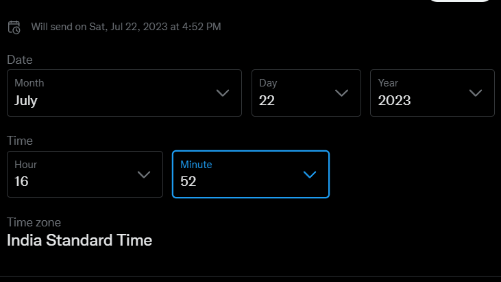The width and height of the screenshot is (501, 282).
Task: Click the white button at top right
Action: tap(459, 1)
